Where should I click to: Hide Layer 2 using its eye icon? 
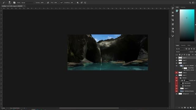coord(176,63)
